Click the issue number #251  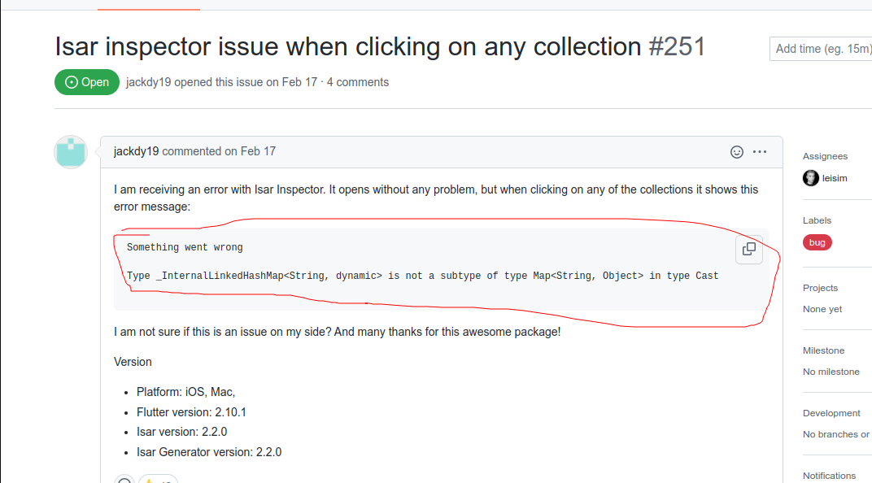[x=682, y=46]
